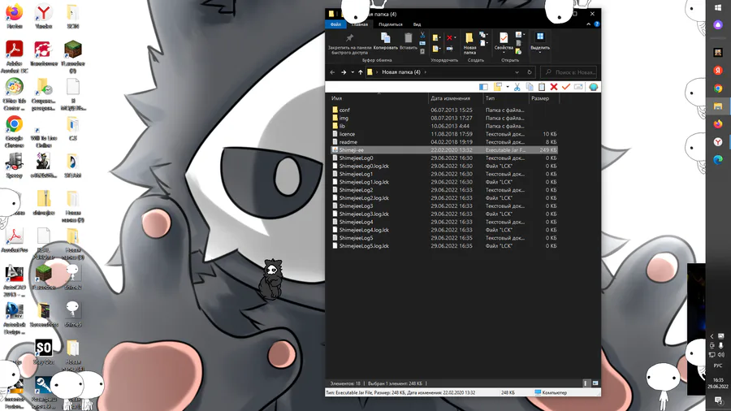Toggle preview pane icon in white toolbar
Viewport: 731px width, 411px height.
tap(483, 87)
